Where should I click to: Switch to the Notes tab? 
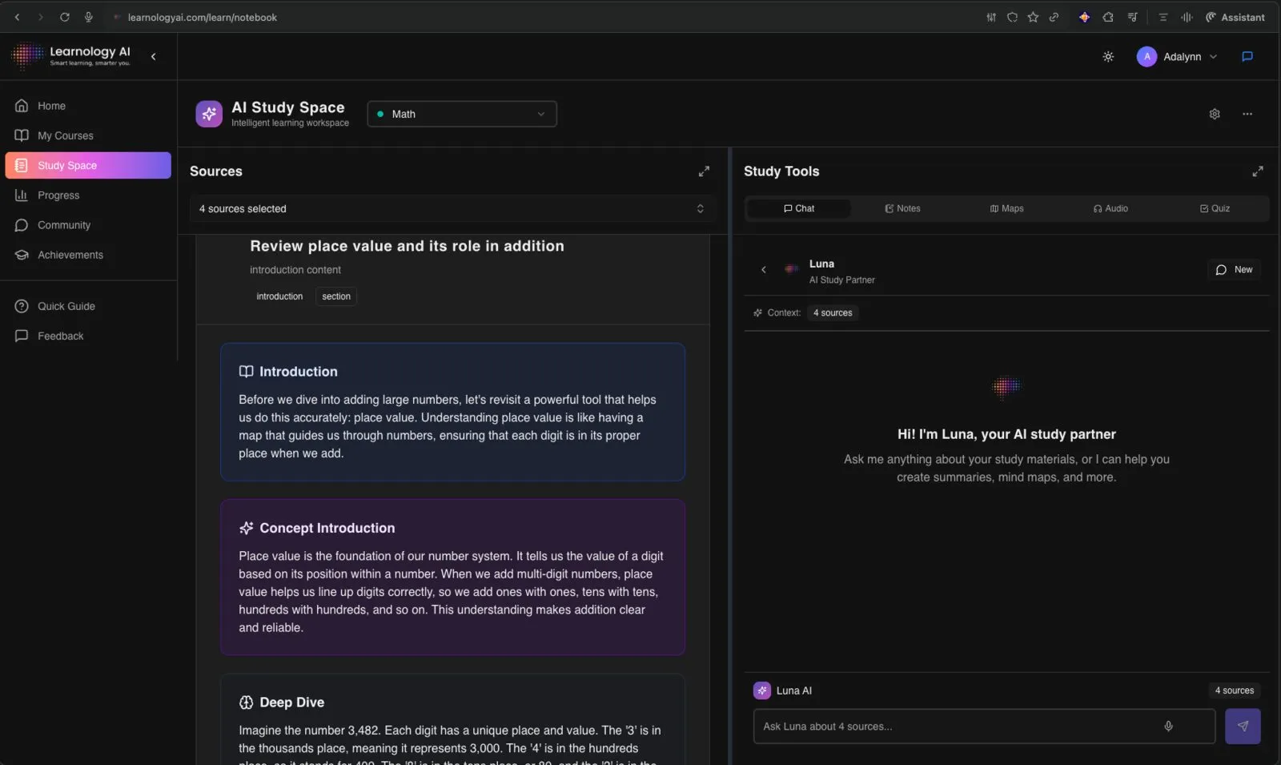902,208
